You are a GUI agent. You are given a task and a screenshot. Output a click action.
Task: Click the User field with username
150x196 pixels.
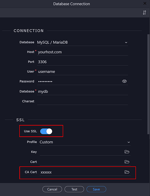pyautogui.click(x=82, y=71)
